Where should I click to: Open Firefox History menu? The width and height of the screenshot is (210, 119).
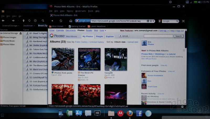[70, 11]
